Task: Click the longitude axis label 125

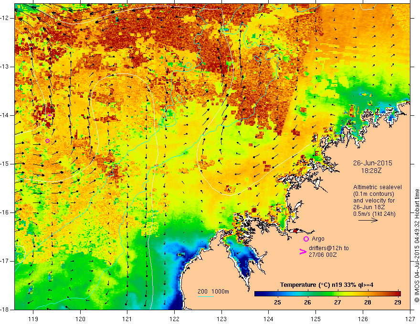Action: [316, 319]
